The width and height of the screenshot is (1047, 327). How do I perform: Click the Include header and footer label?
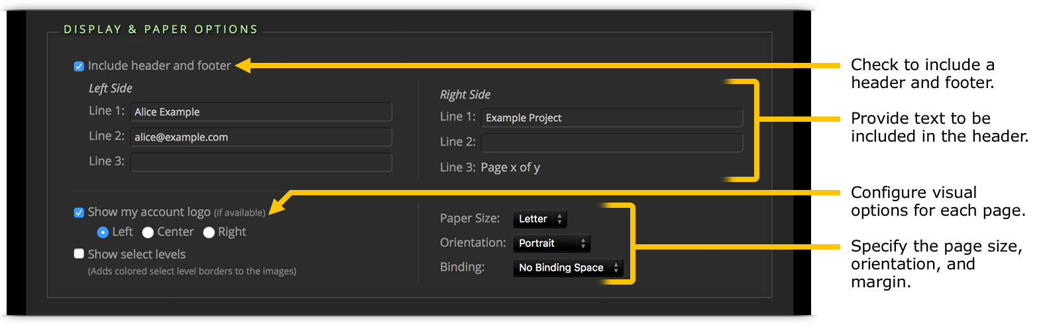(x=160, y=66)
